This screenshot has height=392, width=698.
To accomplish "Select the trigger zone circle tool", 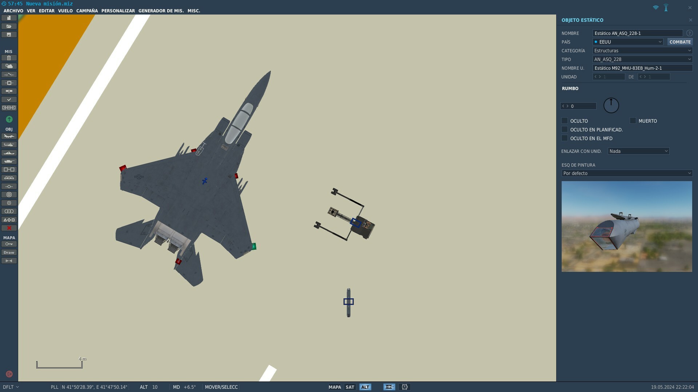I will [9, 195].
